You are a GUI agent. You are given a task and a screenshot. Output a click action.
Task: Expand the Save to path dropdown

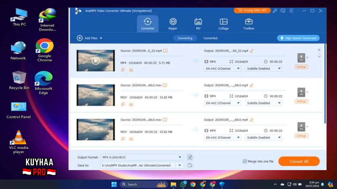180,165
